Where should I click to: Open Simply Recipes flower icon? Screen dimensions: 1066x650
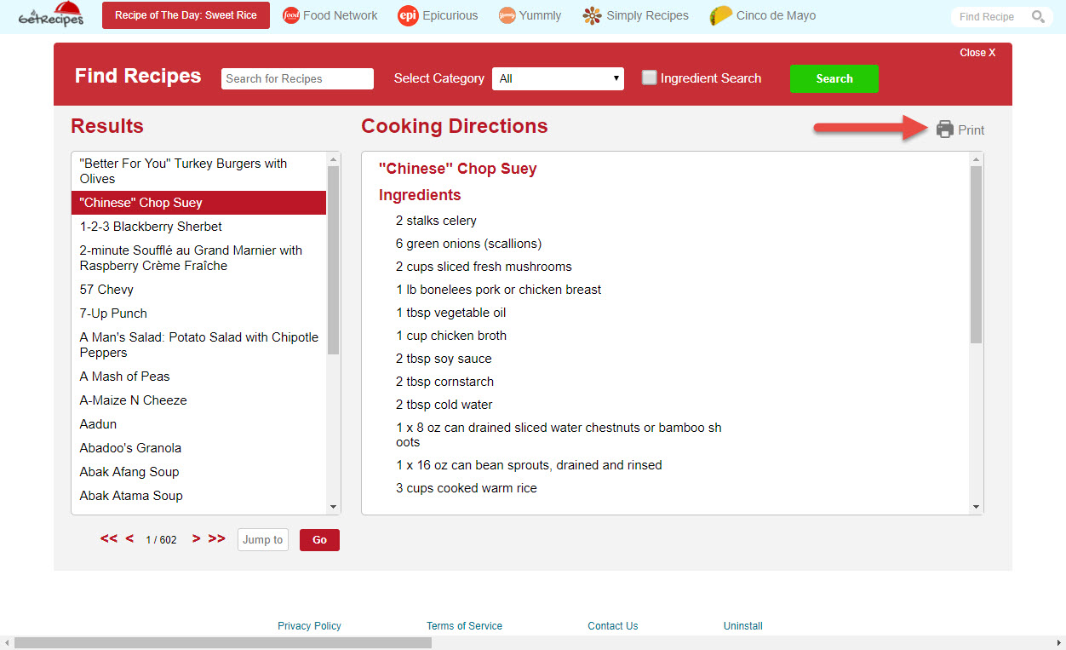pos(592,15)
